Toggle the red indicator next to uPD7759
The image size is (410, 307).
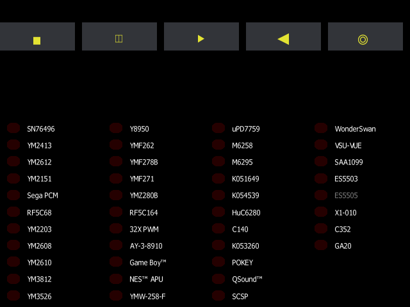point(218,128)
